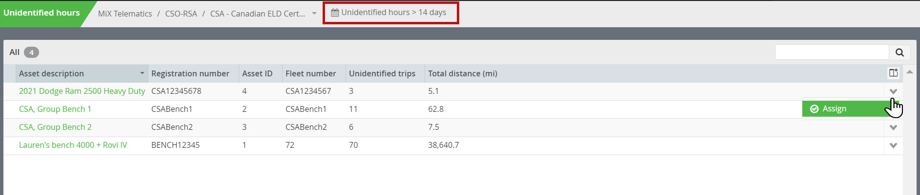The height and width of the screenshot is (195, 920).
Task: Open the organisation breadcrumb dropdown arrow
Action: pyautogui.click(x=314, y=14)
